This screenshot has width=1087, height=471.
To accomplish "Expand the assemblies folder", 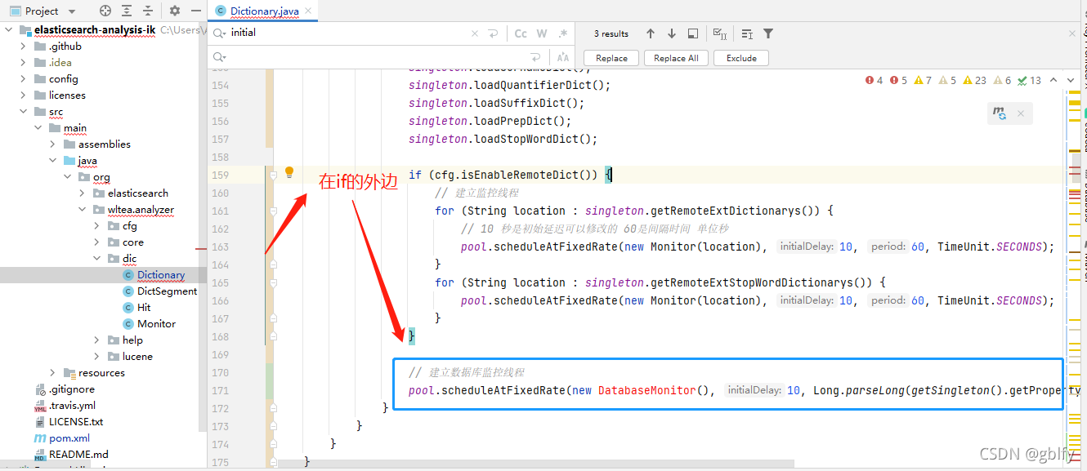I will [x=52, y=144].
